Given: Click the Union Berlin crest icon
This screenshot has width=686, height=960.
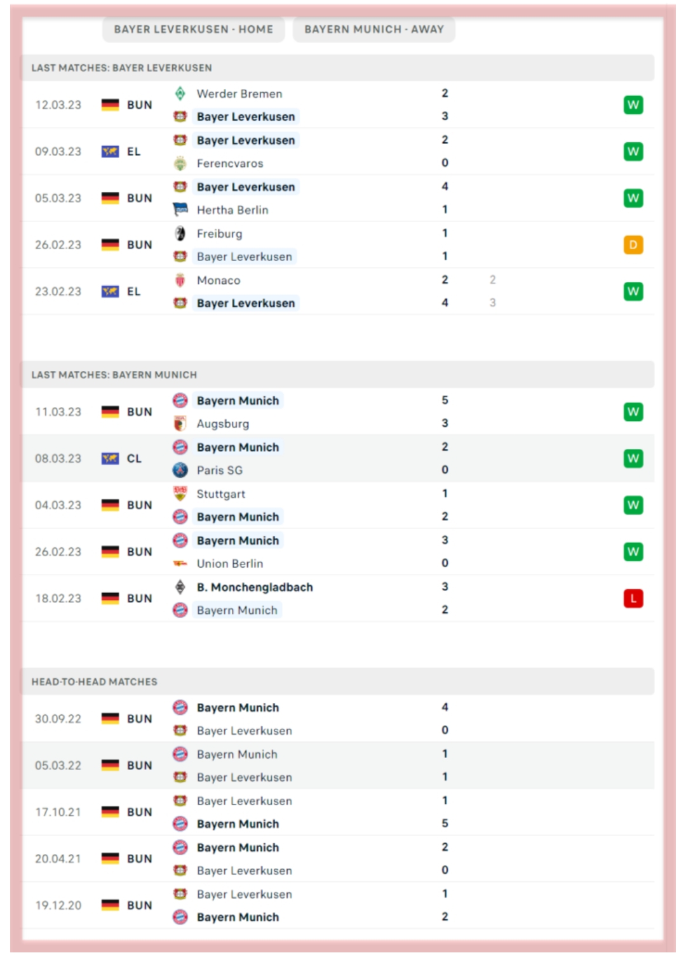Looking at the screenshot, I should pos(180,563).
